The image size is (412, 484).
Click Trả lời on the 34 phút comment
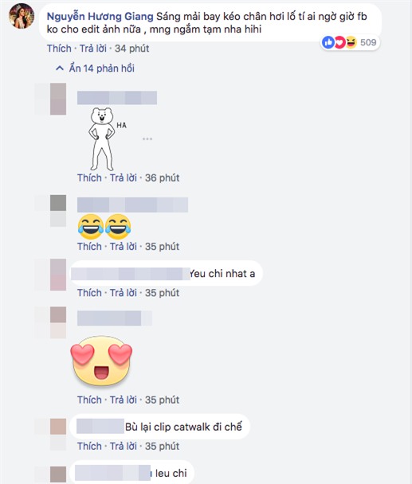(x=93, y=49)
